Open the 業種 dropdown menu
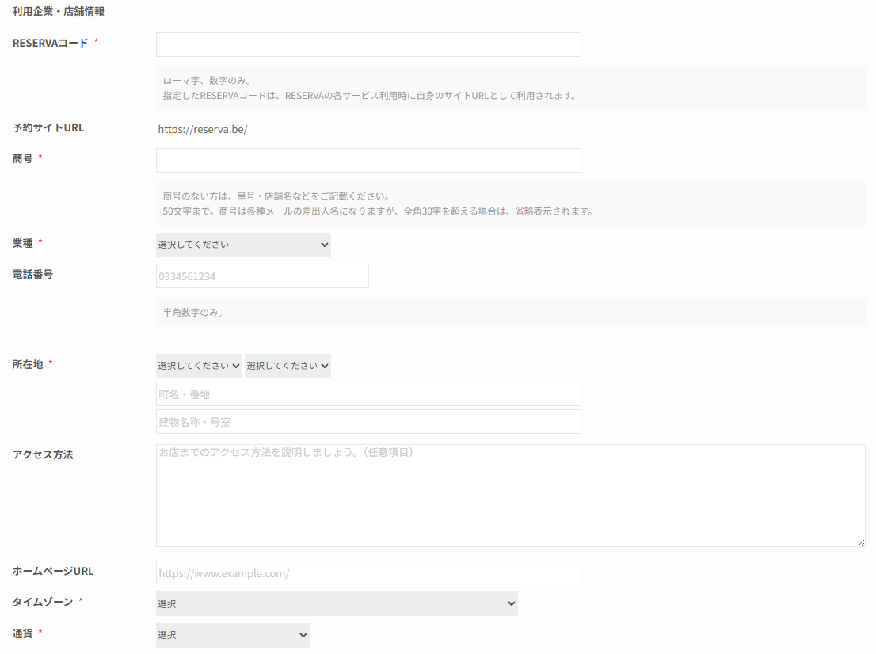 (243, 245)
